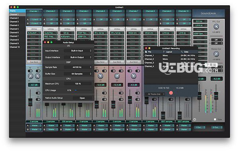The width and height of the screenshot is (239, 151).
Task: Click Channel 7 gain value -4.5 dB
Action: (134, 85)
